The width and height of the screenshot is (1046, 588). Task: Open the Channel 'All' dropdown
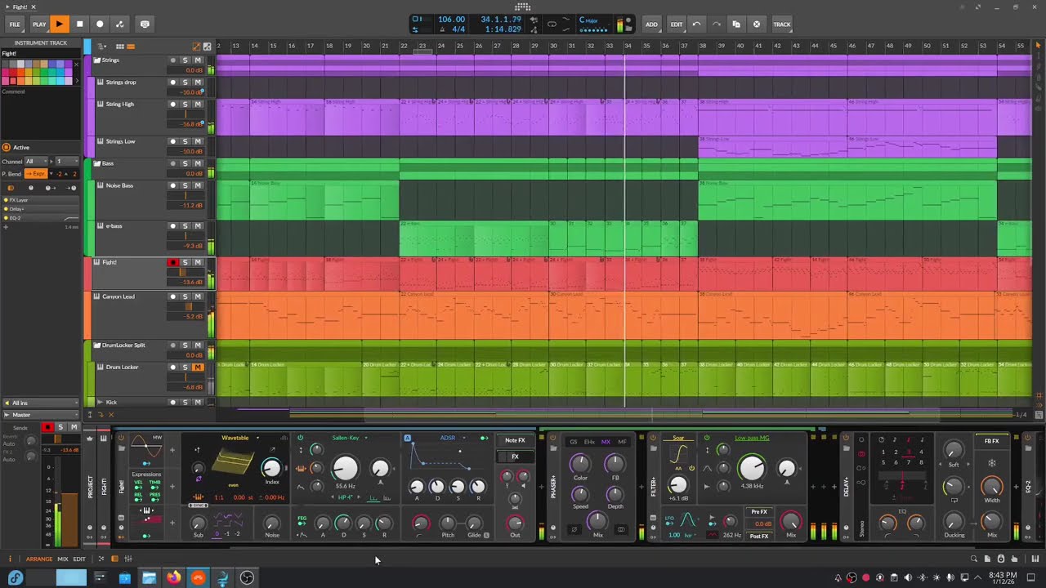pos(37,162)
